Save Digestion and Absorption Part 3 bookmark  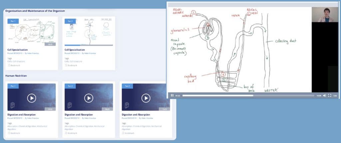click(127, 133)
